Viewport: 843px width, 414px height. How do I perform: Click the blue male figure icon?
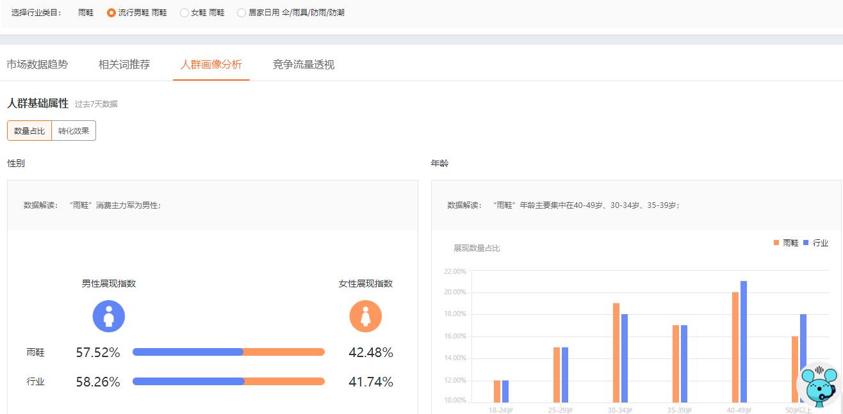[x=108, y=316]
